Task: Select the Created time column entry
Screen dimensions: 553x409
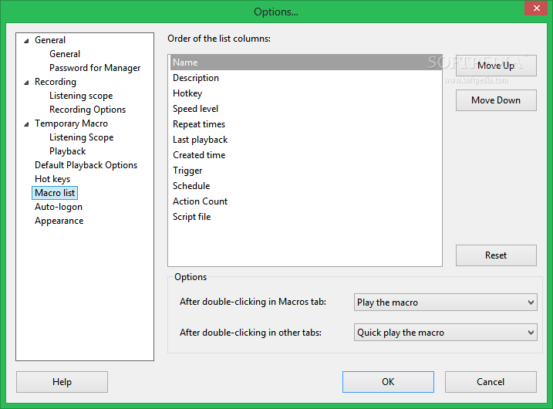Action: pos(306,155)
